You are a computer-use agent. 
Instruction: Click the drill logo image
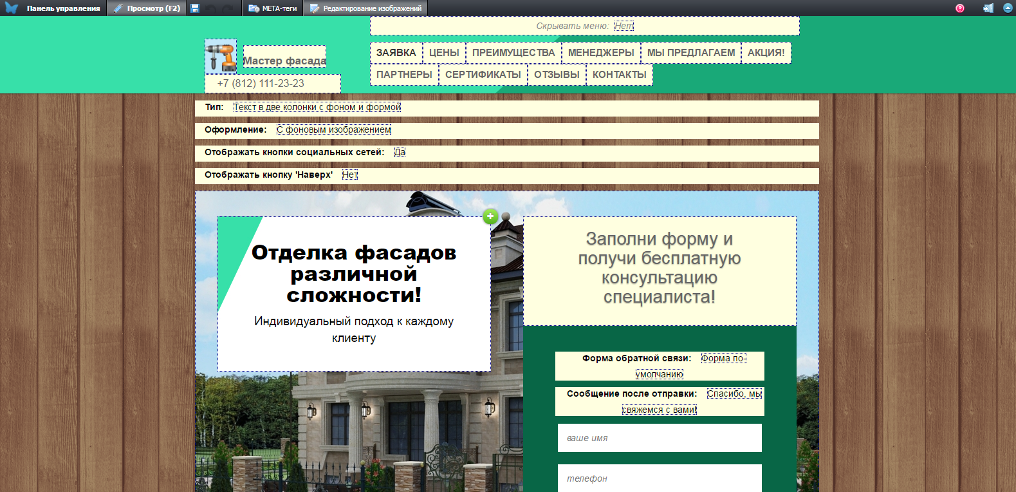tap(221, 56)
